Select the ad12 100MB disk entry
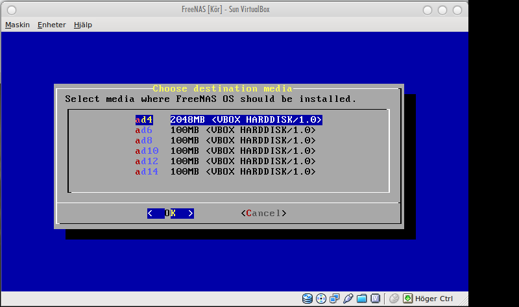Image resolution: width=519 pixels, height=307 pixels. pos(225,161)
